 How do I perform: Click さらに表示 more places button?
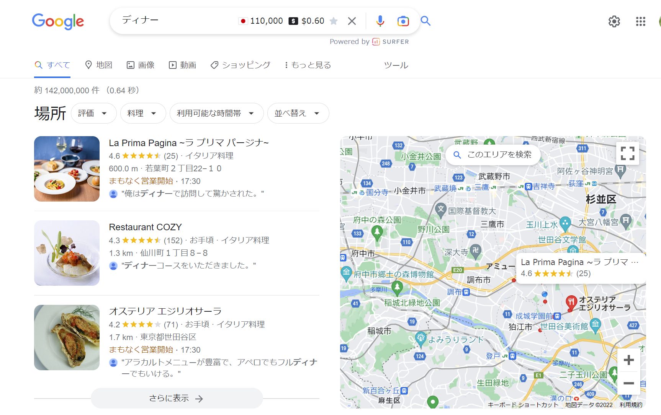(177, 398)
